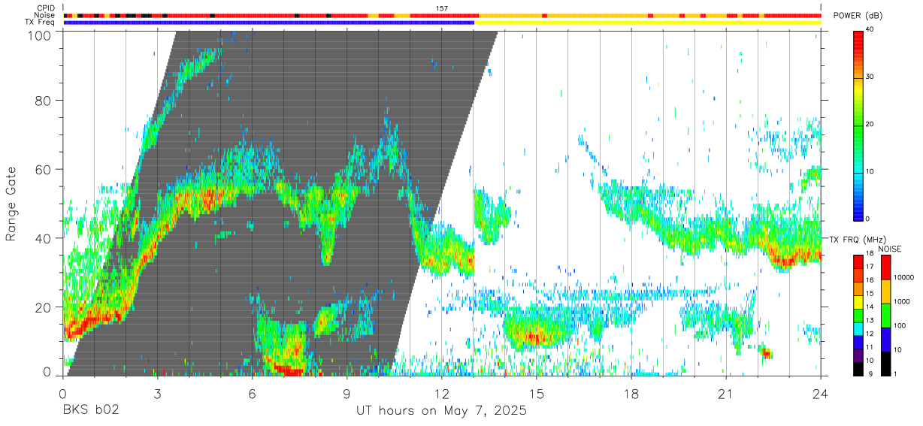Click the NOISE legend title

pyautogui.click(x=891, y=249)
